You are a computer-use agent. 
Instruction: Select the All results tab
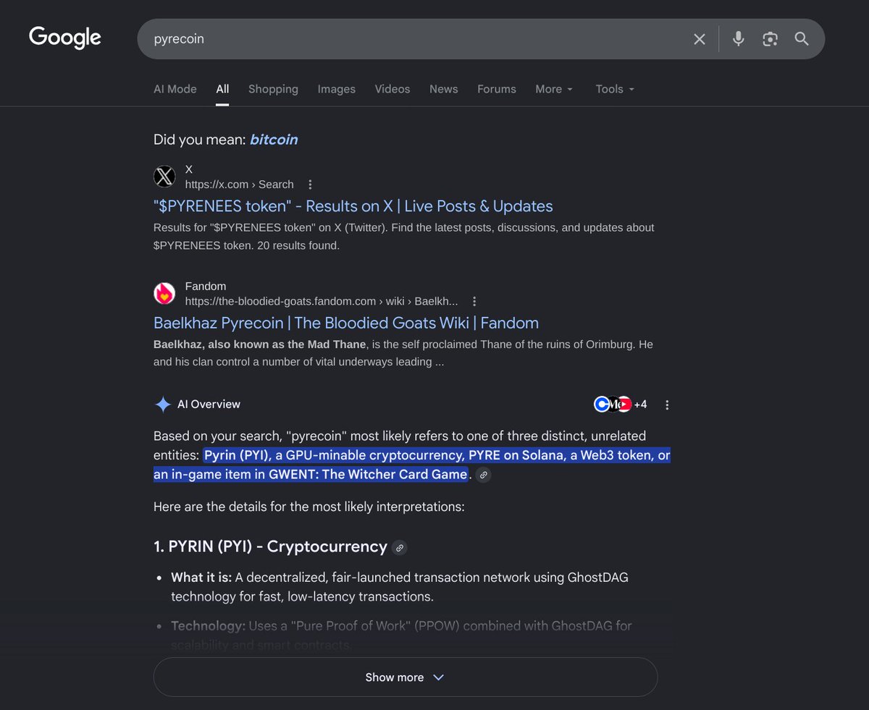(222, 89)
